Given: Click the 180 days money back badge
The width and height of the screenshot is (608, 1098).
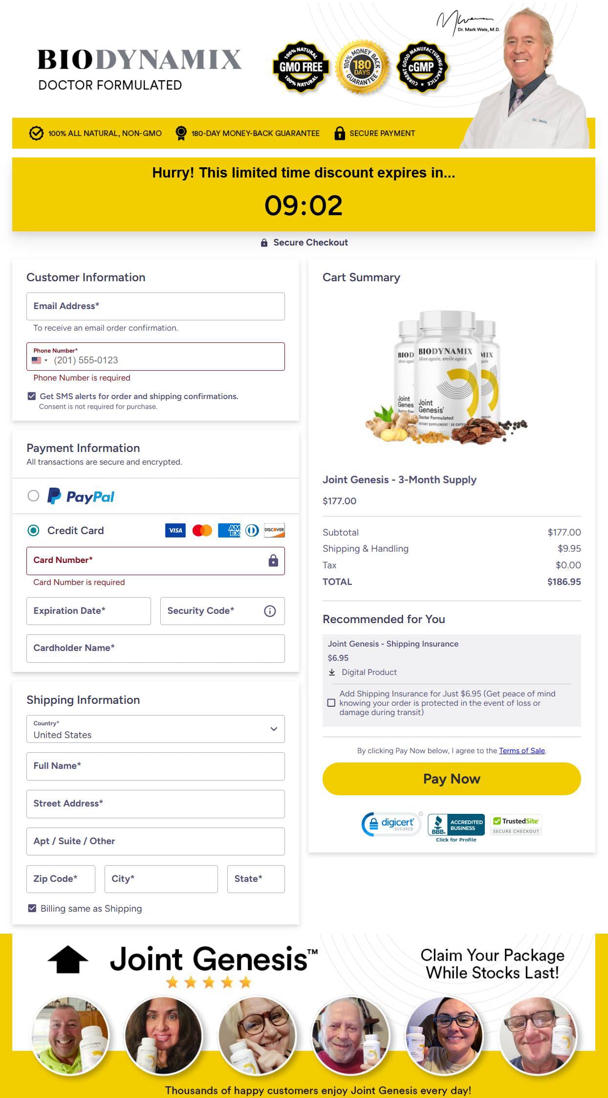Looking at the screenshot, I should (362, 67).
